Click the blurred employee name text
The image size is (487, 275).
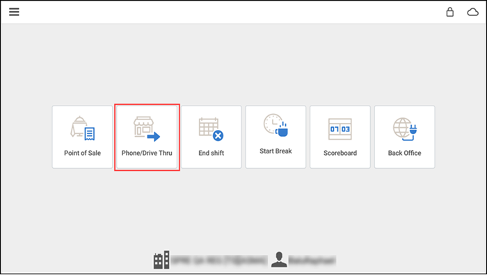pos(312,260)
